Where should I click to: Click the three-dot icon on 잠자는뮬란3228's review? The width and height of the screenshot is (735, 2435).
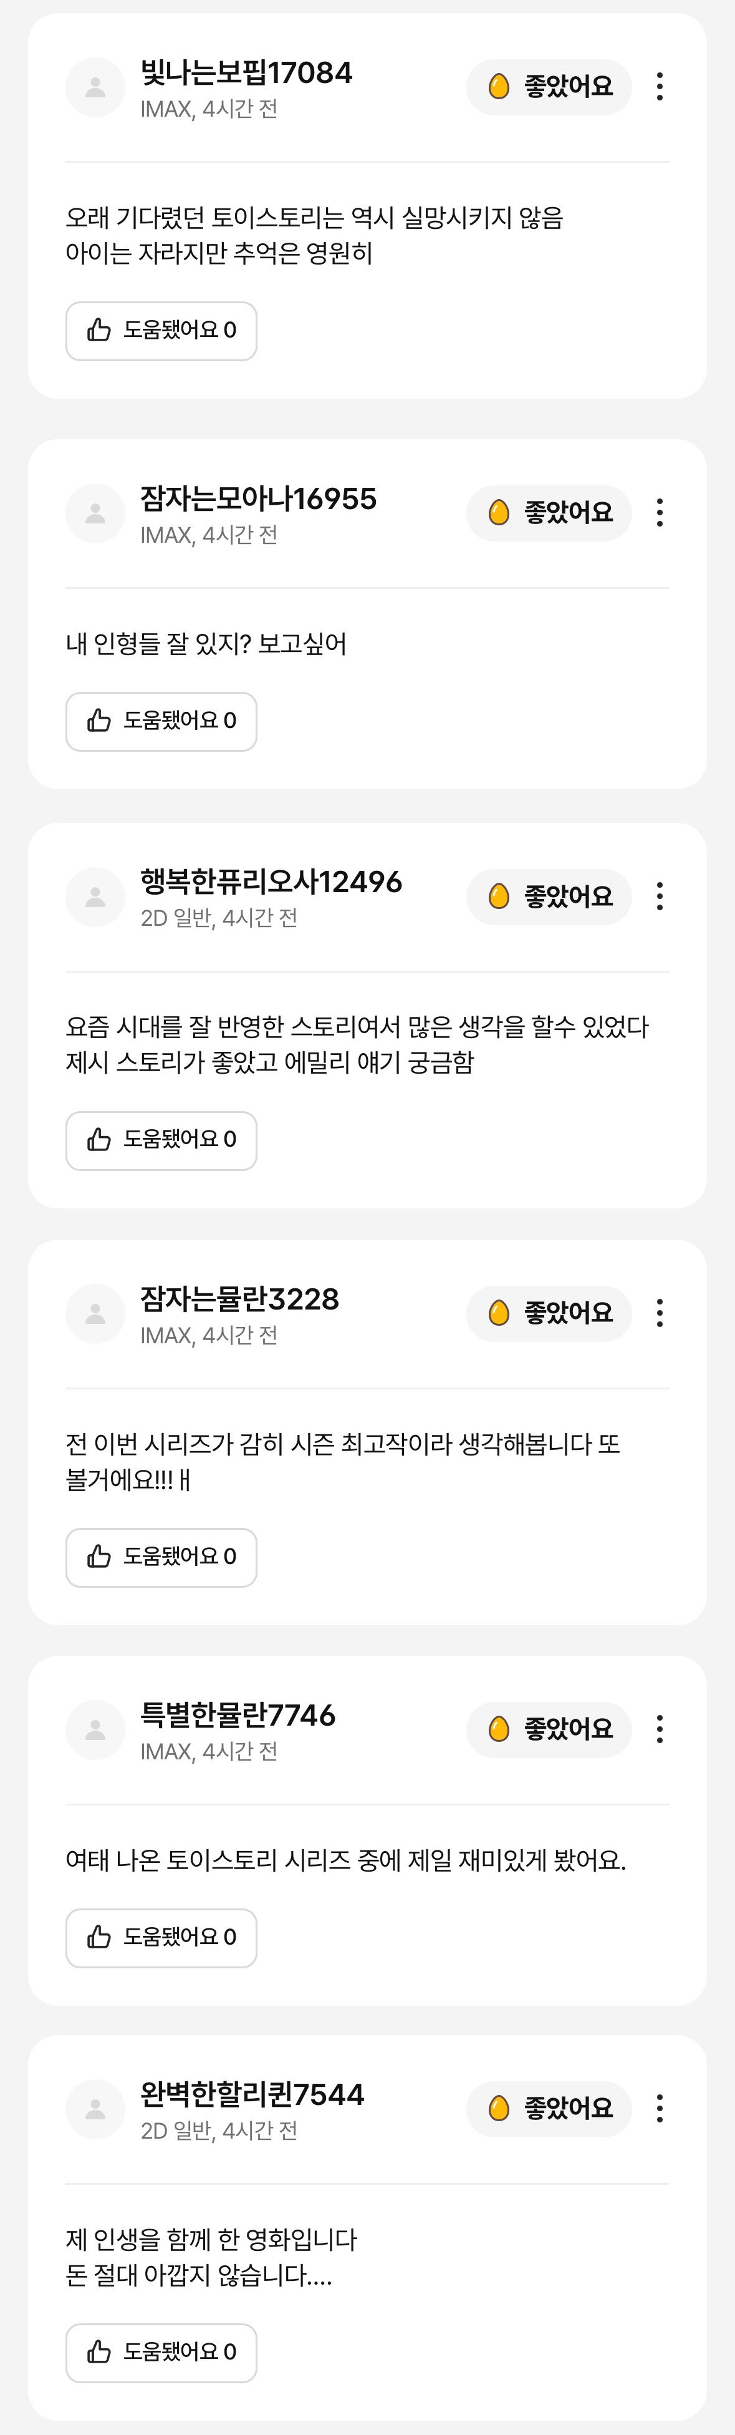coord(660,1313)
